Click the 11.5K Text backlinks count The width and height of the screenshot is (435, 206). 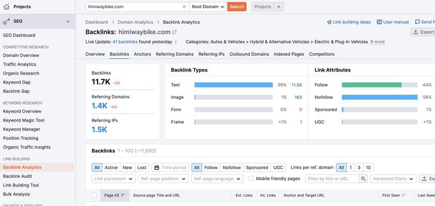click(297, 85)
